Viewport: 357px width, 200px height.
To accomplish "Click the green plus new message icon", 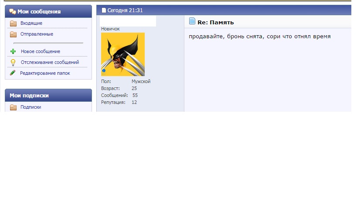I will point(13,52).
